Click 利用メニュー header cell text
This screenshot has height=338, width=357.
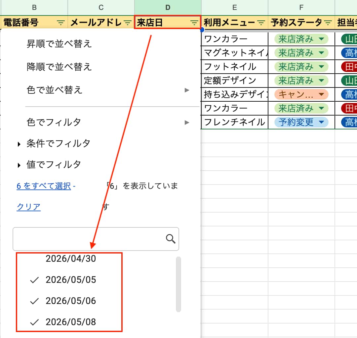coord(229,22)
